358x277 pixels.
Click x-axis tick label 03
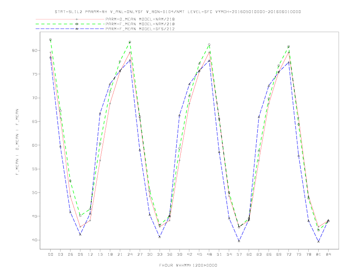(x=60, y=254)
